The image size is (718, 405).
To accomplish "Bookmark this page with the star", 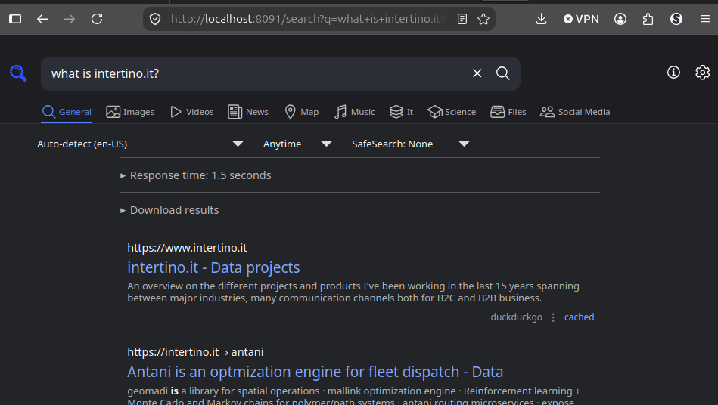I will [483, 19].
